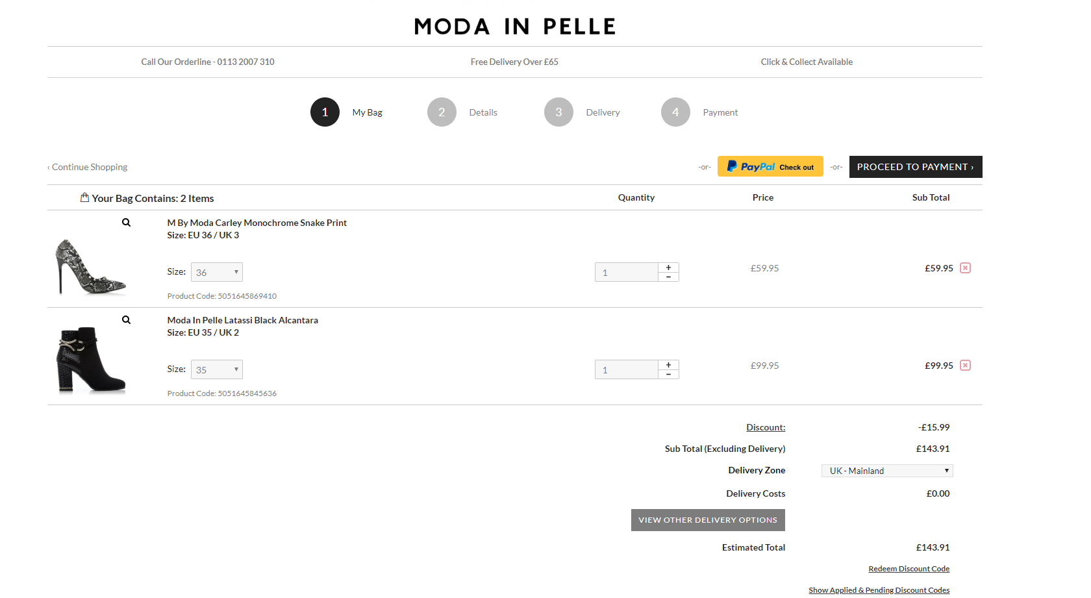Click Redeem Discount Code
Image resolution: width=1091 pixels, height=598 pixels.
[909, 568]
